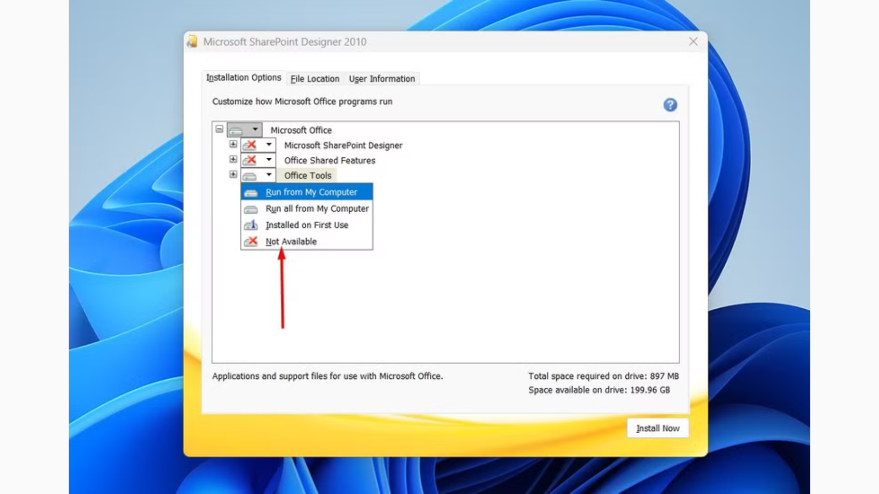Choose Run all from My Computer option
The image size is (879, 494).
click(318, 209)
